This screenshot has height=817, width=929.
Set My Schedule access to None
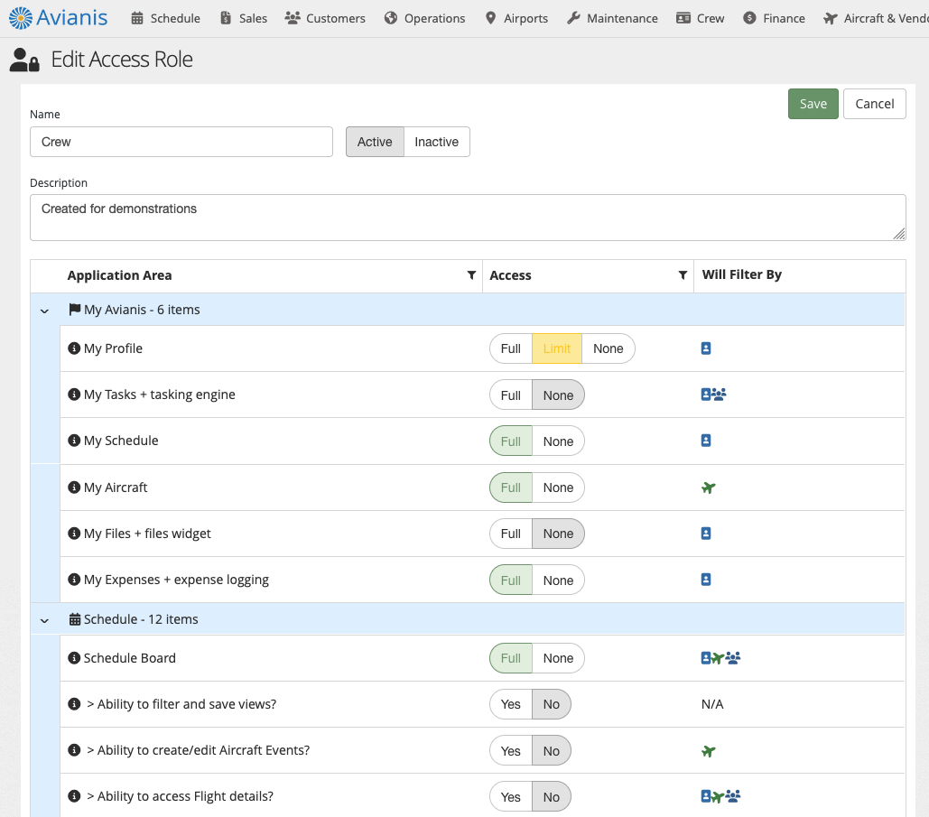pyautogui.click(x=558, y=441)
